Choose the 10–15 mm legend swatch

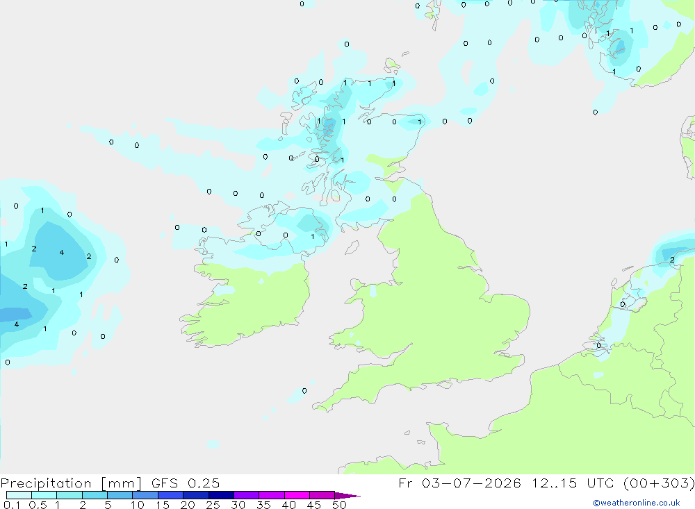[x=145, y=495]
